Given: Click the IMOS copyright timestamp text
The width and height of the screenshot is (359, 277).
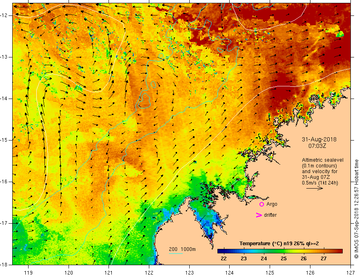Looking at the screenshot, I should point(356,209).
